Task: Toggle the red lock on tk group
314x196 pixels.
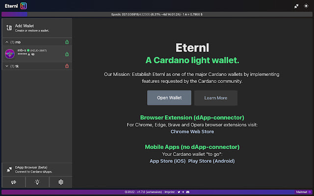Action: point(67,66)
